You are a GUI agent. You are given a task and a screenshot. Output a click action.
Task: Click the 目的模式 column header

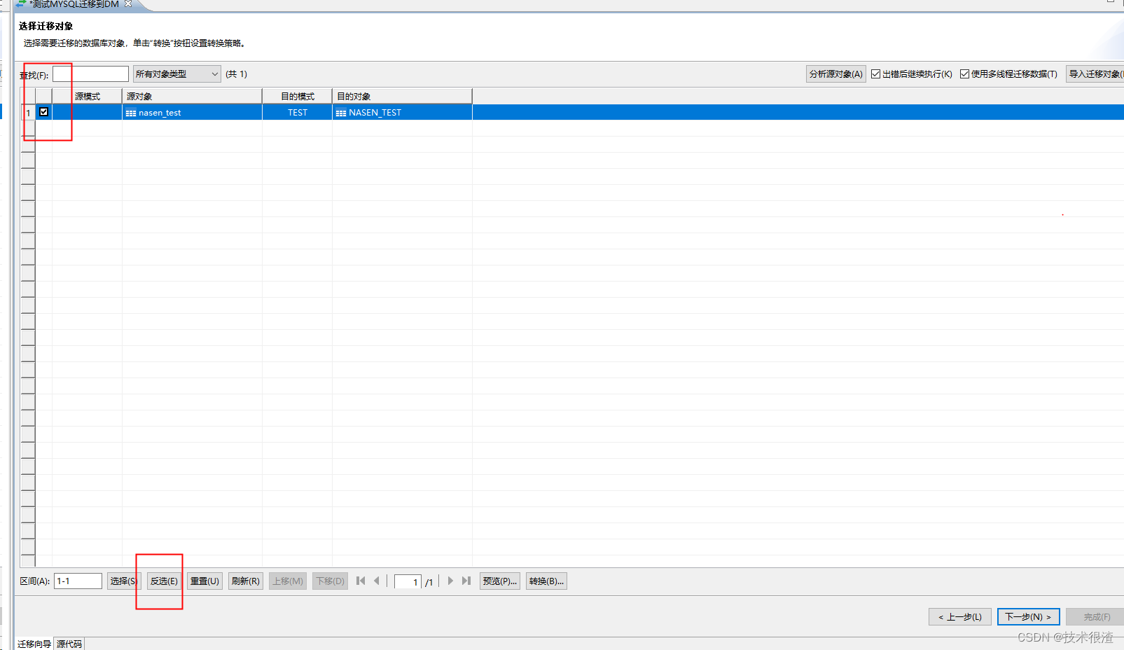297,97
